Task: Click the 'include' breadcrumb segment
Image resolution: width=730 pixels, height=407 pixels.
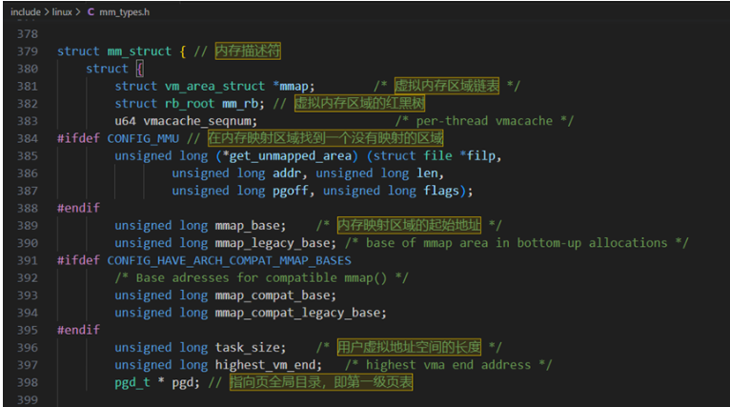Action: point(25,12)
